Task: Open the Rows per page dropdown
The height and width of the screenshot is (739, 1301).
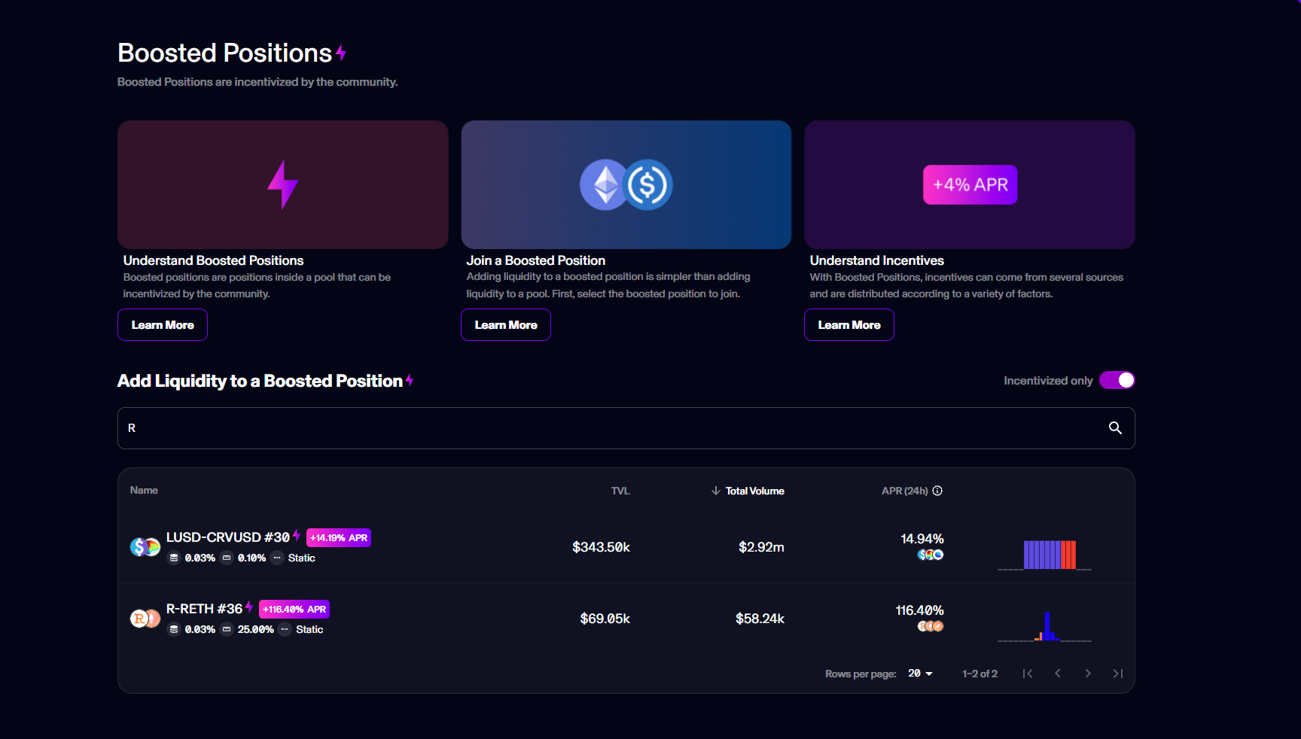Action: coord(920,674)
